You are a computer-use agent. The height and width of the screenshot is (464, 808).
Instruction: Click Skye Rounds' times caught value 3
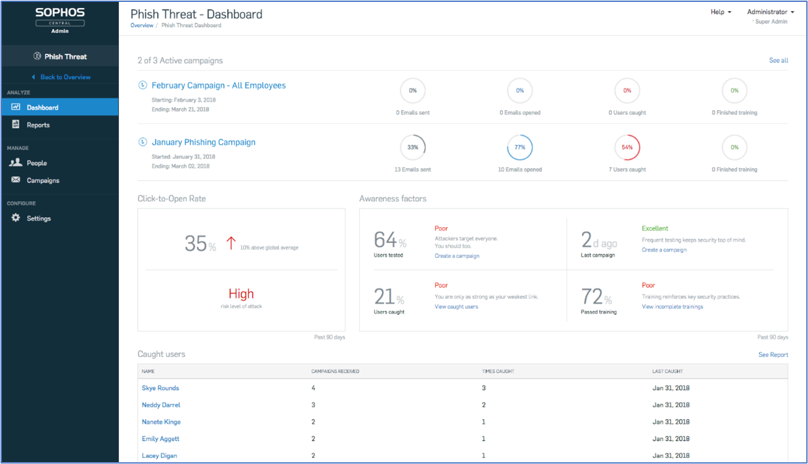(x=484, y=388)
